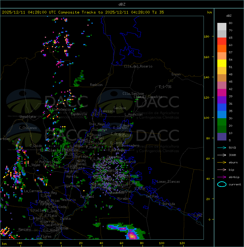This screenshot has width=244, height=247.
Task: Click the 'eb+bip' legend label
Action: [x=234, y=177]
